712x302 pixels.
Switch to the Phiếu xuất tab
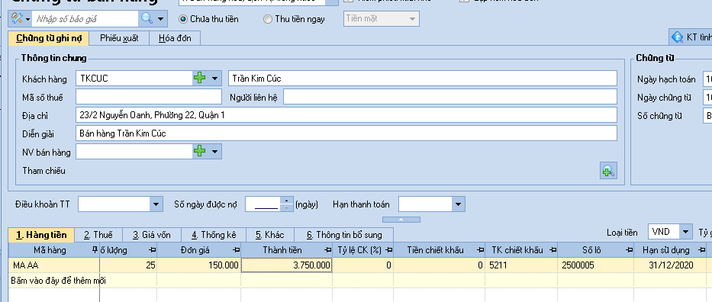click(x=119, y=38)
